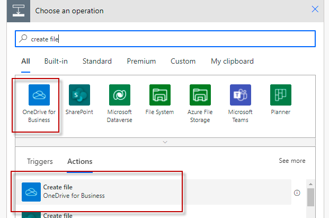
Task: Click the Choose an operation header icon
Action: click(x=19, y=11)
